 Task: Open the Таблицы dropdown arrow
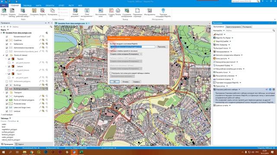10,118
